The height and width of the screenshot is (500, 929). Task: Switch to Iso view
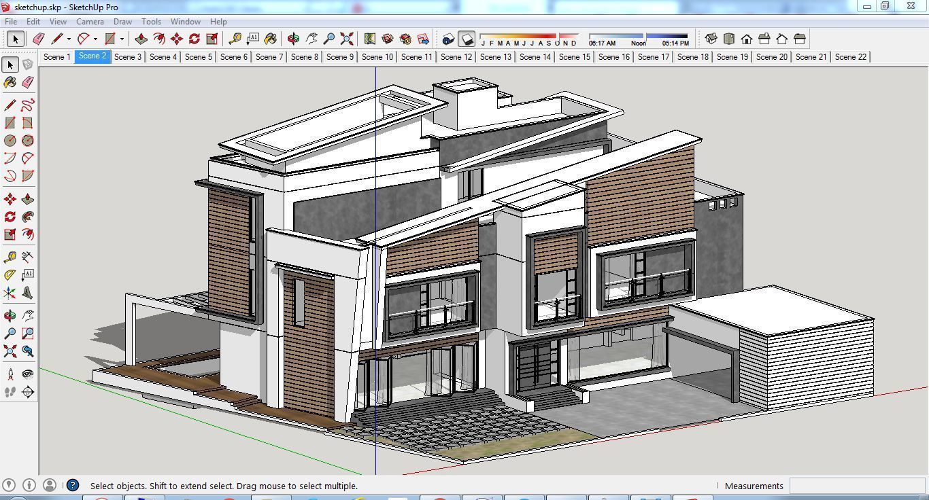point(711,39)
